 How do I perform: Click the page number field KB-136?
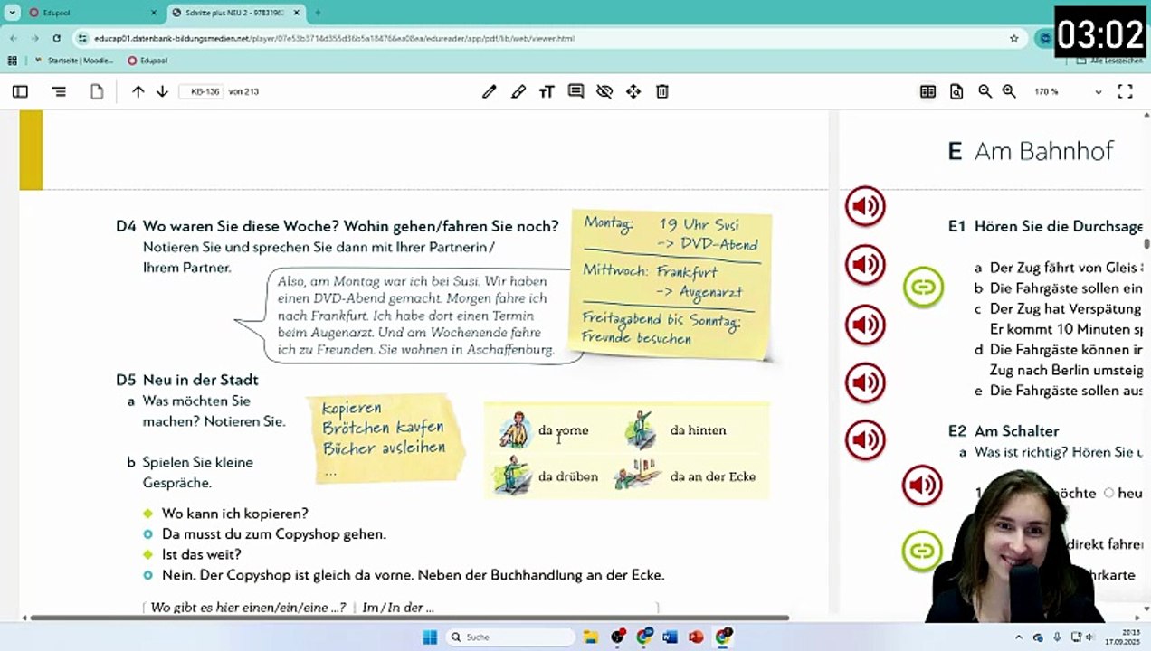tap(202, 91)
